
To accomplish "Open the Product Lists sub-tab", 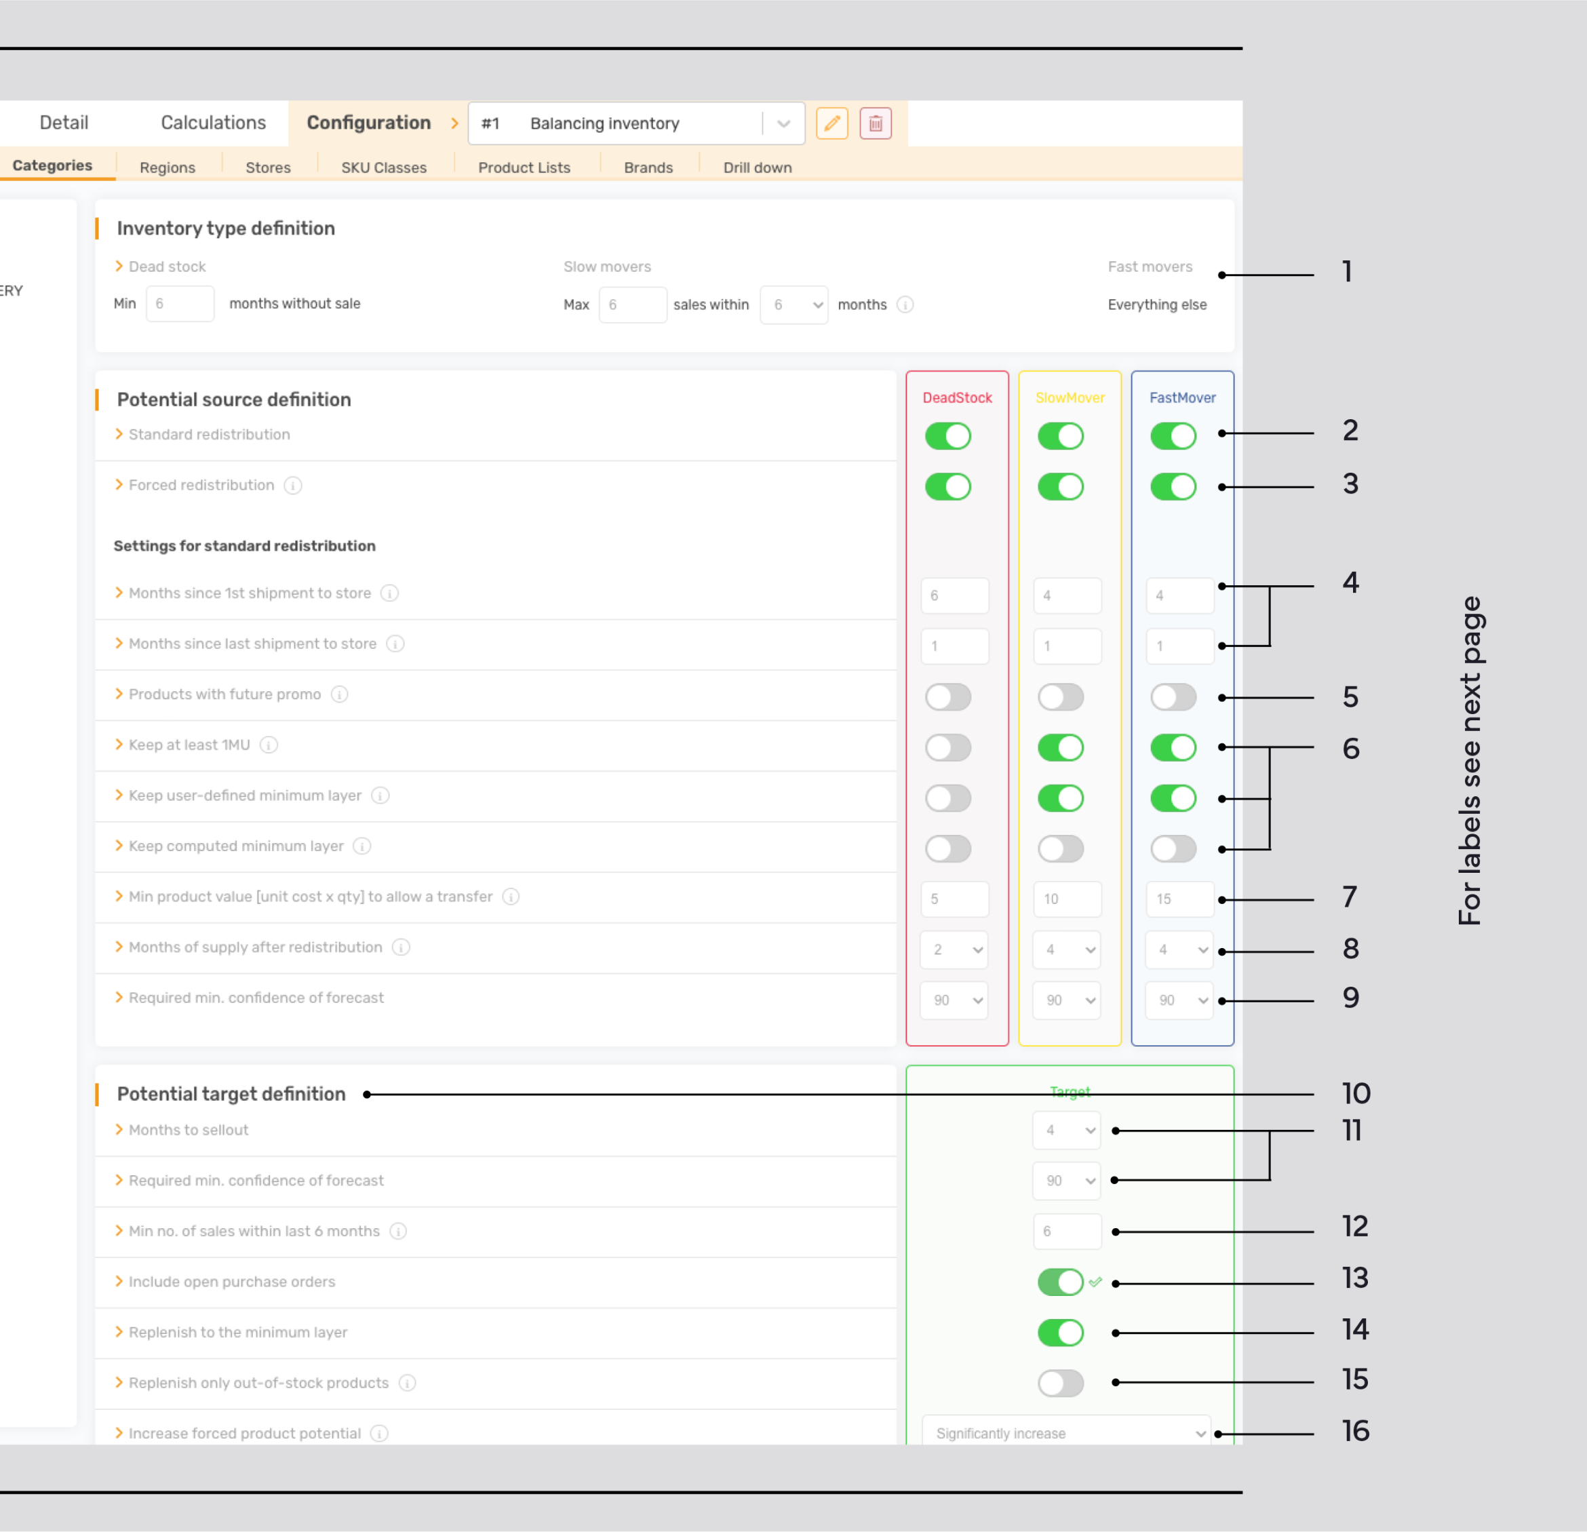I will click(525, 168).
